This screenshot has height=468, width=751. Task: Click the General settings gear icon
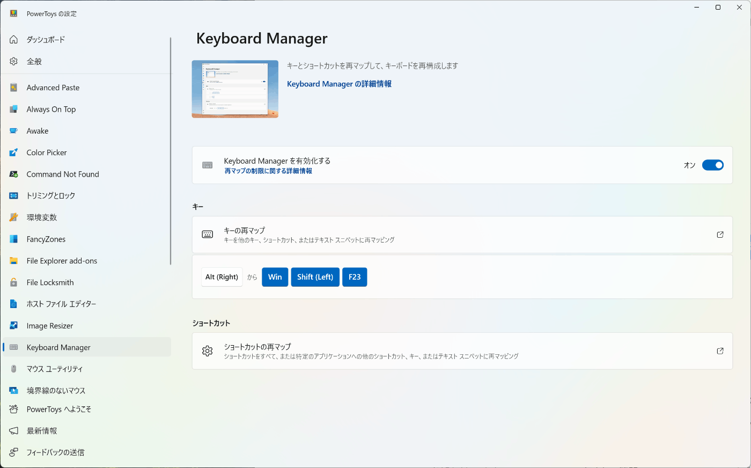[14, 61]
